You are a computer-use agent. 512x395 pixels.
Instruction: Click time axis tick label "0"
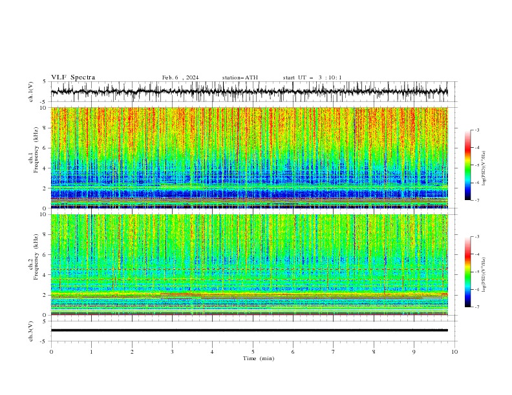pyautogui.click(x=51, y=352)
